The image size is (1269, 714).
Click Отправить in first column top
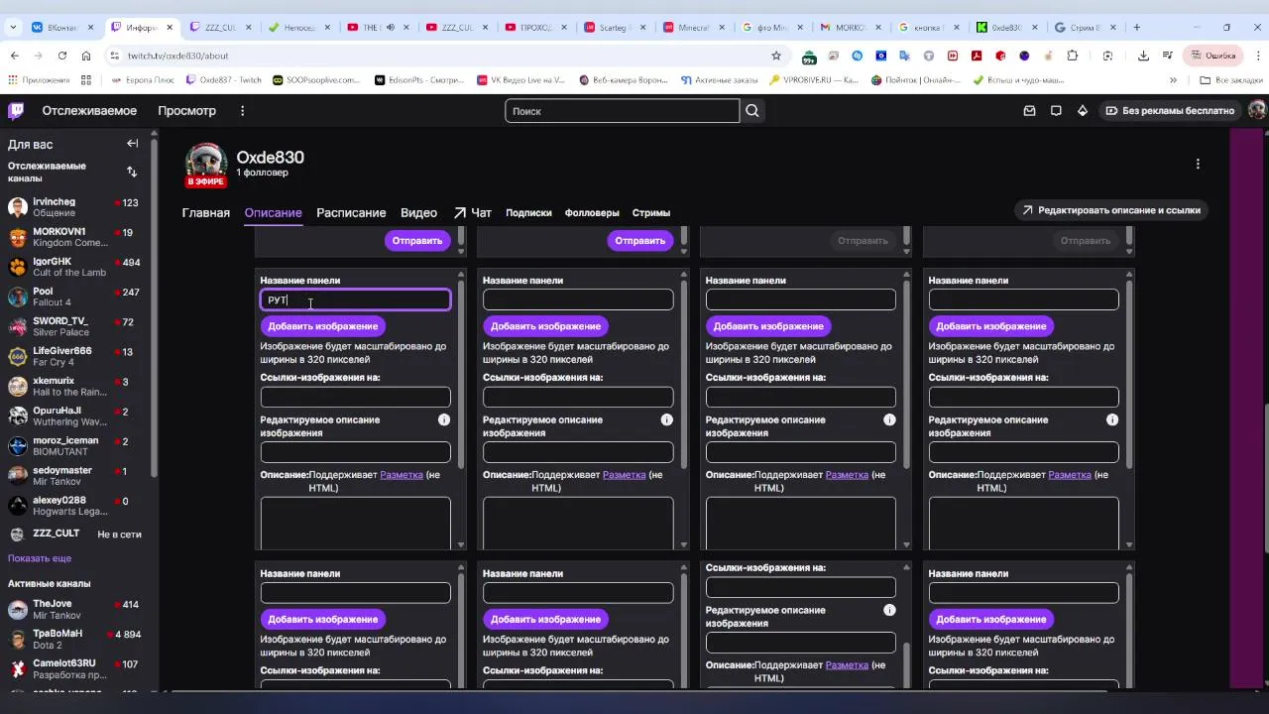pyautogui.click(x=417, y=240)
